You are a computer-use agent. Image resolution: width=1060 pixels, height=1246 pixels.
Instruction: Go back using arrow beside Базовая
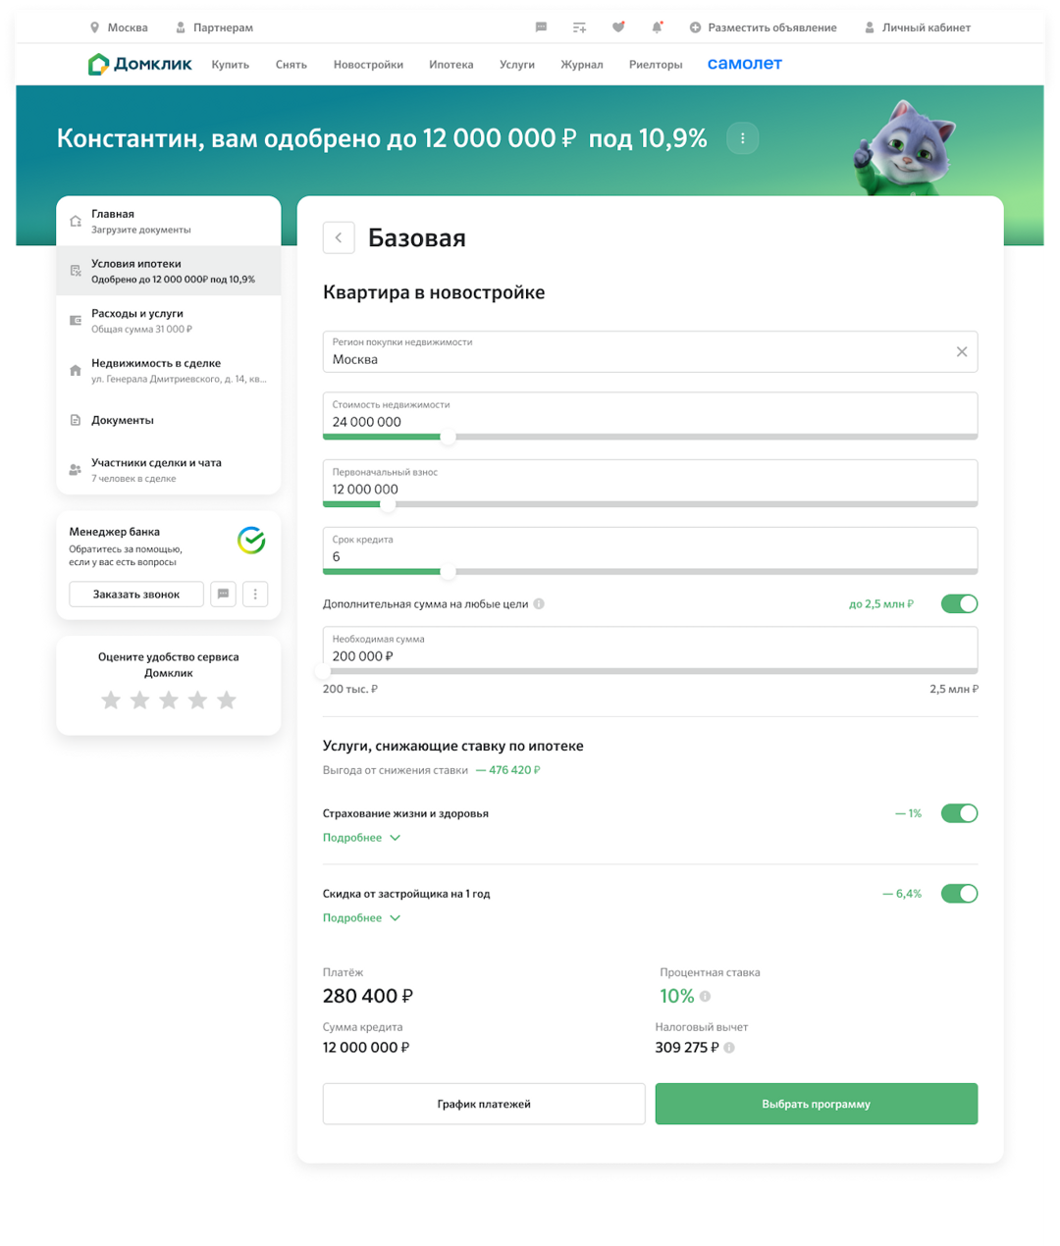tap(339, 237)
